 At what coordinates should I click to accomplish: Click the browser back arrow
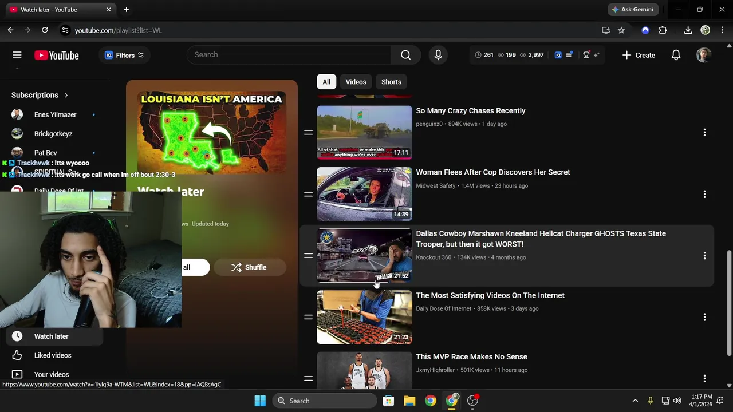[x=10, y=30]
